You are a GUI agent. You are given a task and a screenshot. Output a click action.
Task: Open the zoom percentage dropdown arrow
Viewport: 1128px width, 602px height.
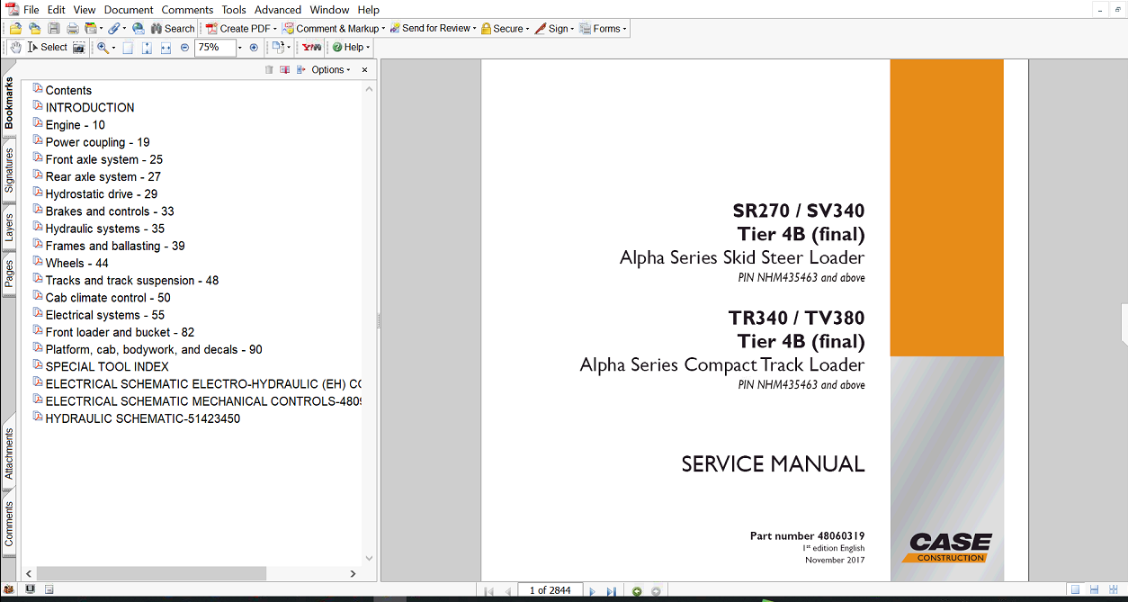(x=240, y=48)
